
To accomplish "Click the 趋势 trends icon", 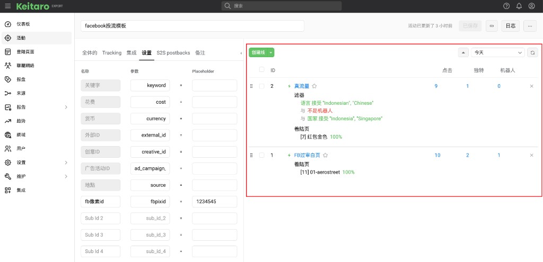I will (8, 121).
